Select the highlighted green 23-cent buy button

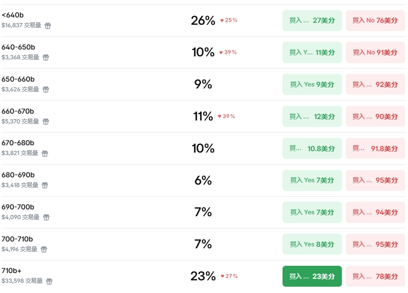pos(312,276)
